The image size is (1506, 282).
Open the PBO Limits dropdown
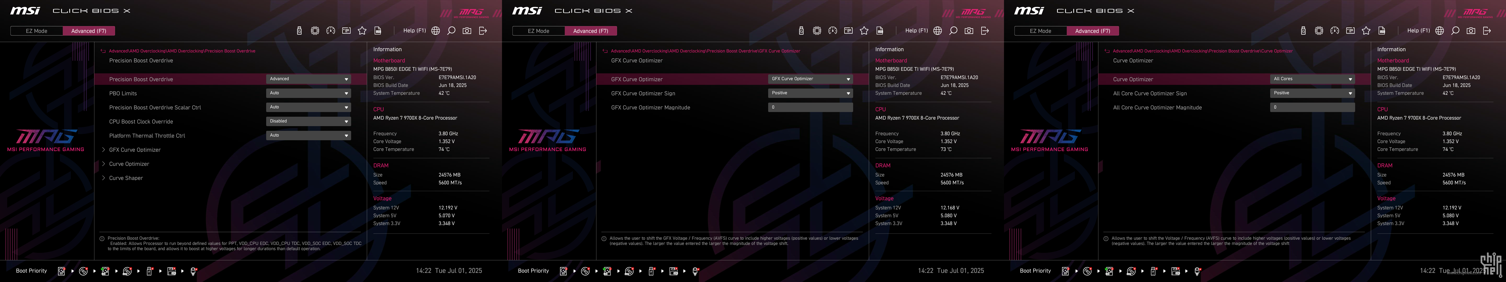pyautogui.click(x=309, y=93)
